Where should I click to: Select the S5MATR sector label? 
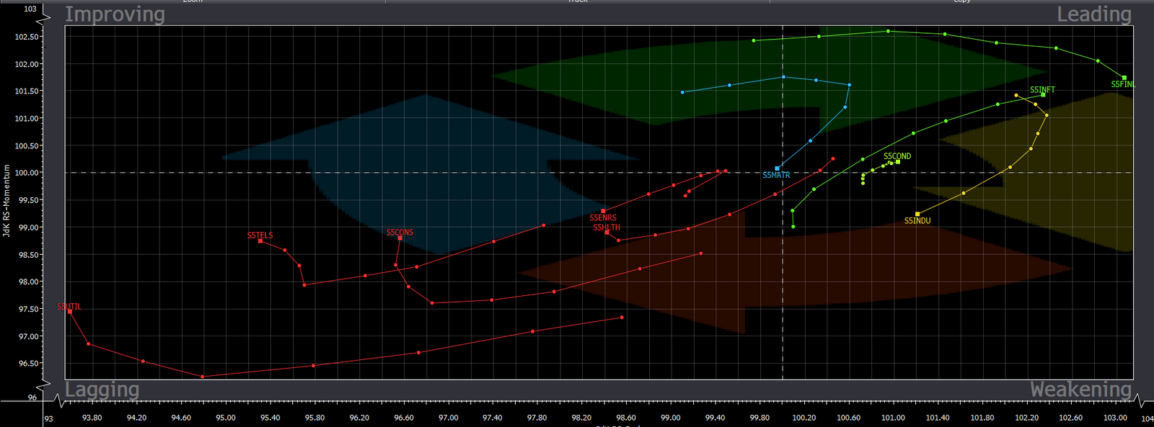[776, 176]
